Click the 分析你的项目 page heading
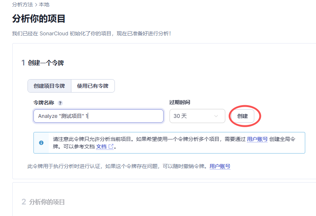This screenshot has height=216, width=316. (x=39, y=19)
